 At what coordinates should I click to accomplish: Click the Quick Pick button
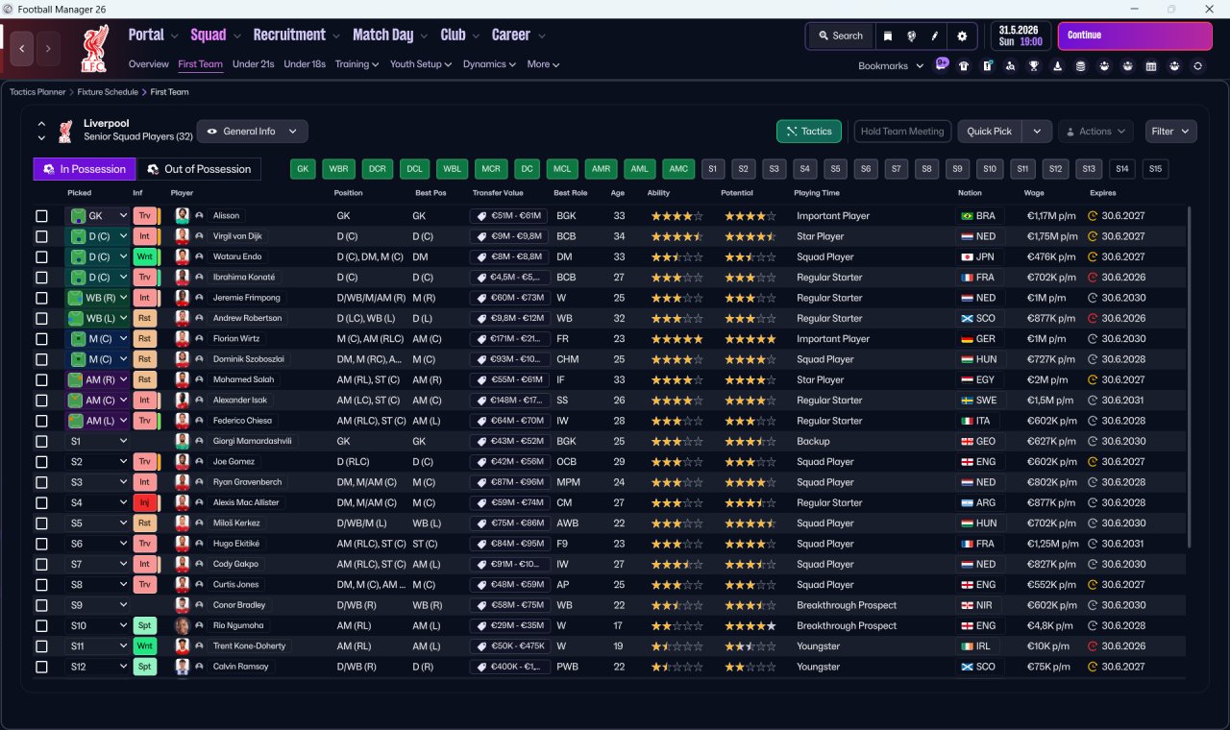coord(990,132)
